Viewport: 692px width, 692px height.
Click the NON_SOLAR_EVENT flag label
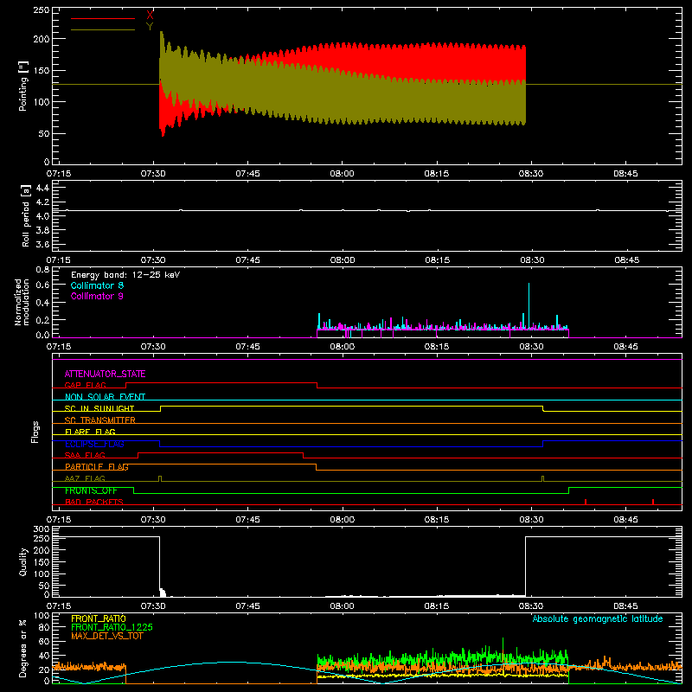pos(105,397)
